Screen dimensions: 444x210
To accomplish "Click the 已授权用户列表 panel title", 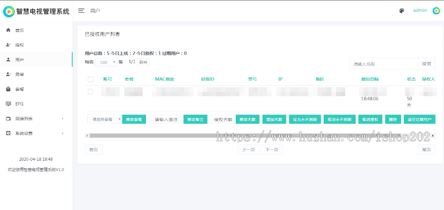I will click(102, 34).
